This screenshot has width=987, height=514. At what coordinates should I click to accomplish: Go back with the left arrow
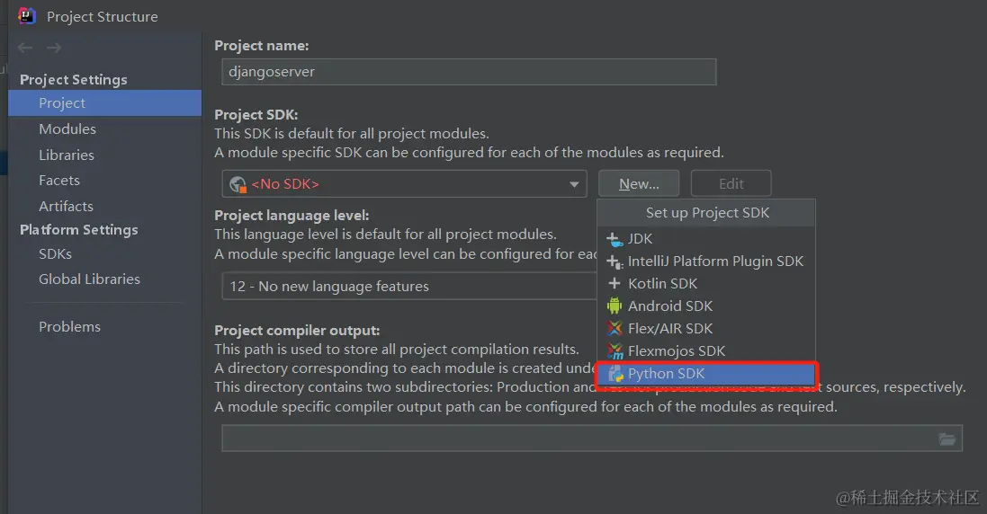coord(25,48)
